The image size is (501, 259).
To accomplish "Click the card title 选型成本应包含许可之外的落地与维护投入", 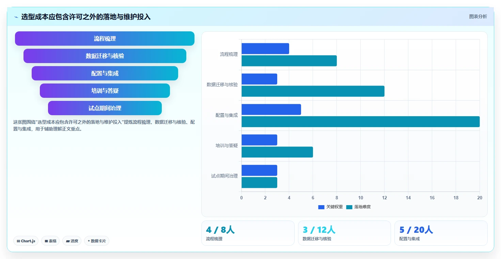I will (86, 17).
